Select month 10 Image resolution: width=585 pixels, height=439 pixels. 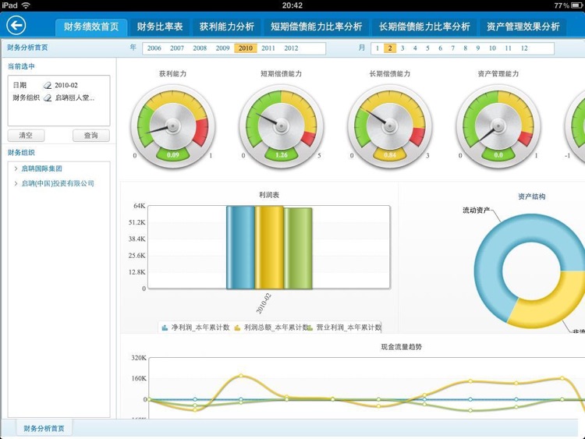(492, 48)
